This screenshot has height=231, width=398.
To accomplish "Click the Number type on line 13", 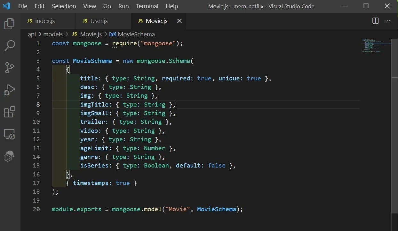I will pos(155,148).
